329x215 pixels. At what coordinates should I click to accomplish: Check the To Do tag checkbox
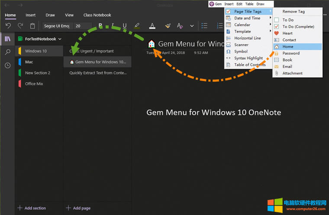(277, 20)
